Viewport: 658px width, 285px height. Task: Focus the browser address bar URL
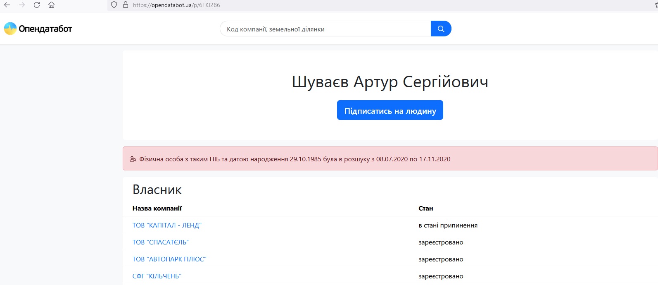176,5
